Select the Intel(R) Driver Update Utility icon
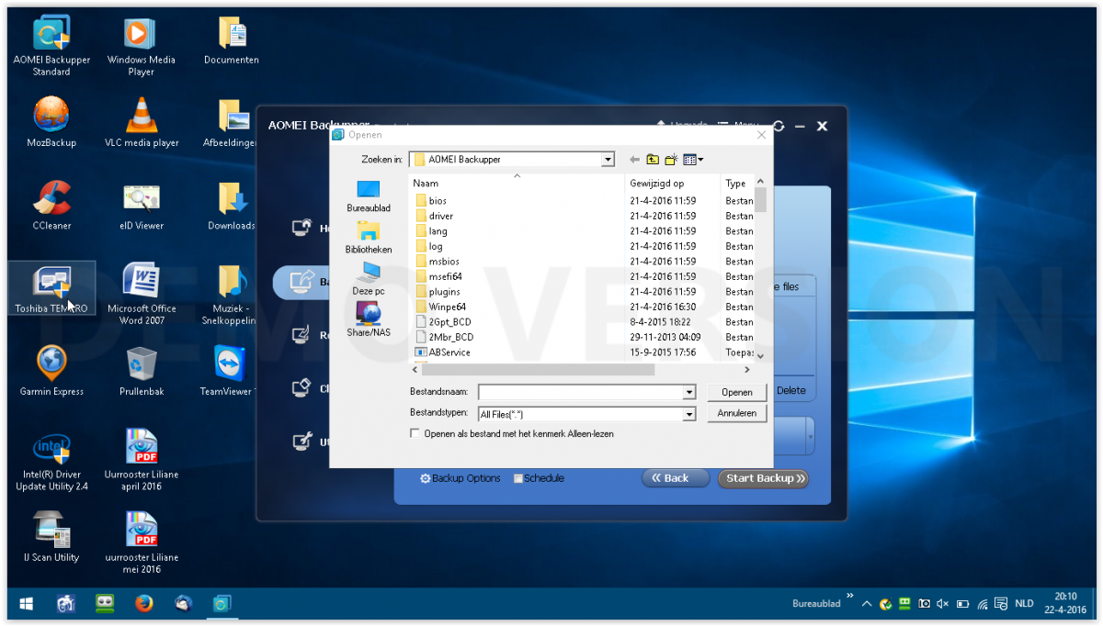Screen dimensions: 1103x626 51,461
